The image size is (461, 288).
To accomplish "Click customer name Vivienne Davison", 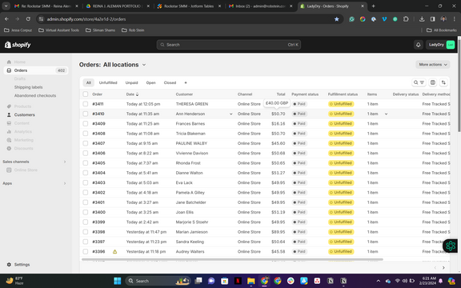I will pos(192,153).
